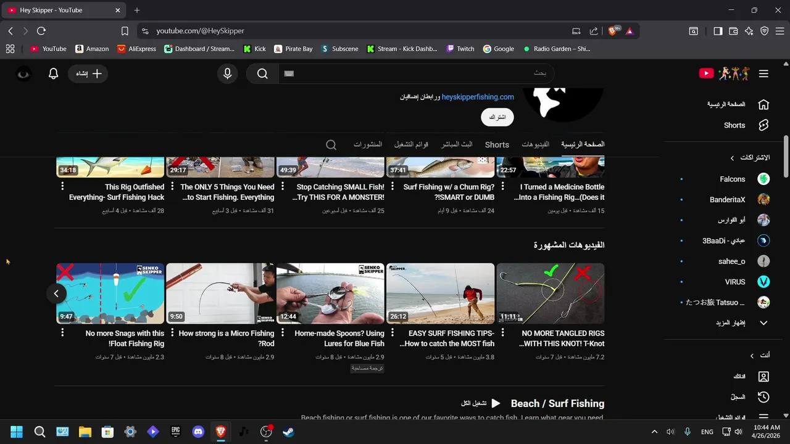
Task: Click تشغيل الكل play all button
Action: 481,403
